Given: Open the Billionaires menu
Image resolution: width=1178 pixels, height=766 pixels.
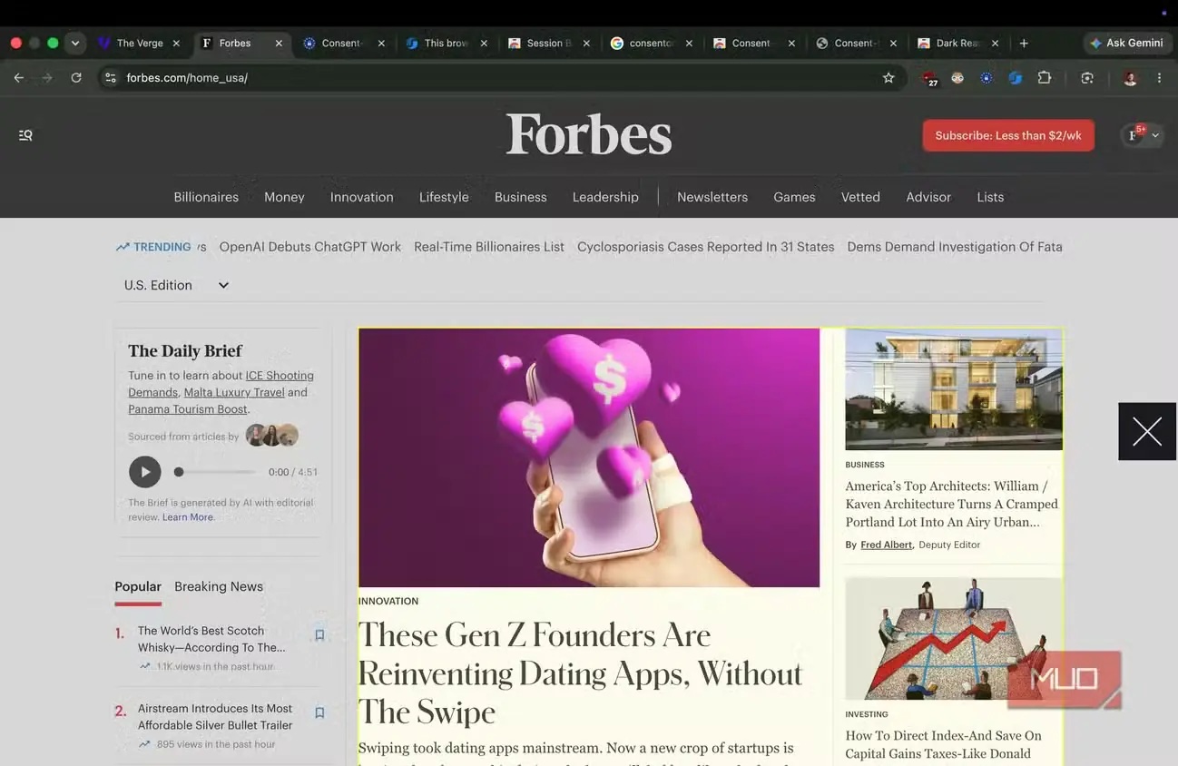Looking at the screenshot, I should (x=206, y=197).
